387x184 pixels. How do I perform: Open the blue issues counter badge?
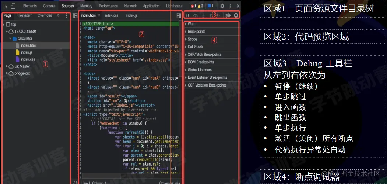pyautogui.click(x=210, y=6)
